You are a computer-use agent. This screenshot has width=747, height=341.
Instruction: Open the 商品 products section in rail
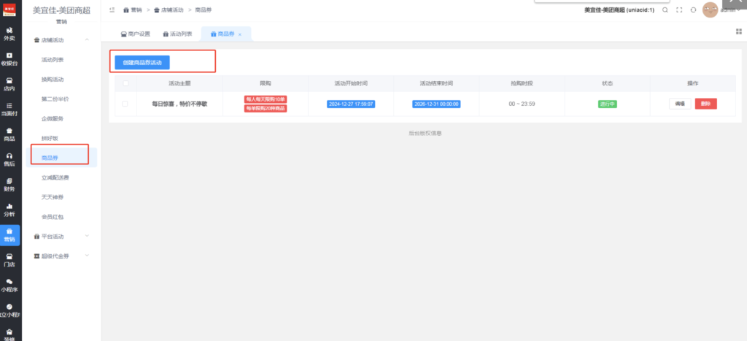click(x=9, y=134)
